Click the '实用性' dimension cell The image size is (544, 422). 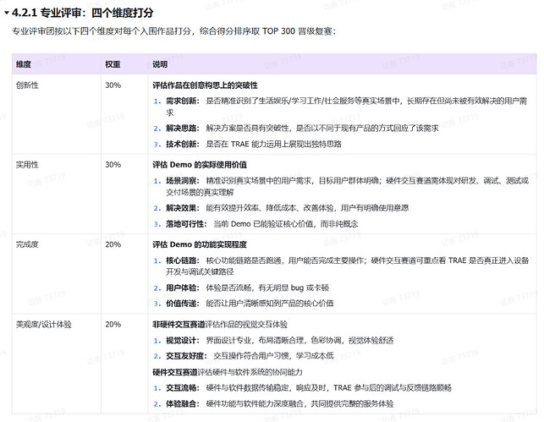click(x=27, y=165)
